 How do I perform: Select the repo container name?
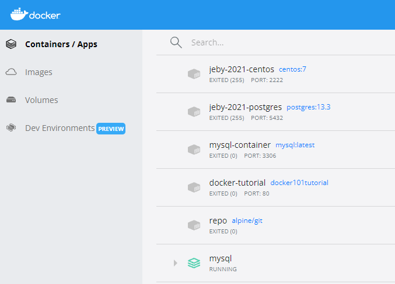(218, 221)
